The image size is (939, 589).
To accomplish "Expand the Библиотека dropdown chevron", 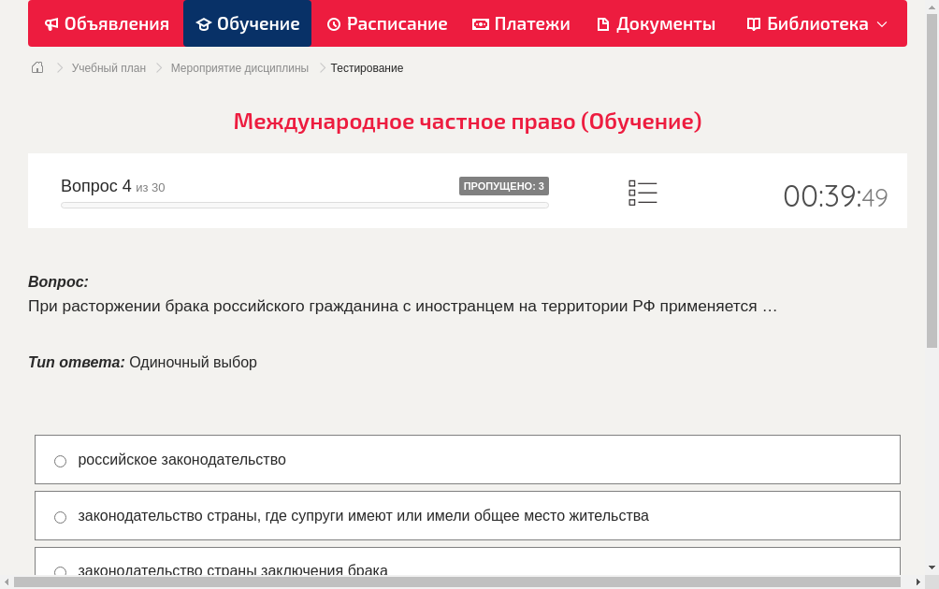I will point(882,23).
